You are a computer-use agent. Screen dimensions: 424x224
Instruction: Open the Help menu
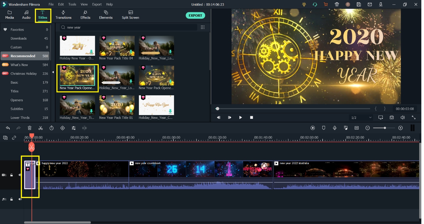pos(109,4)
